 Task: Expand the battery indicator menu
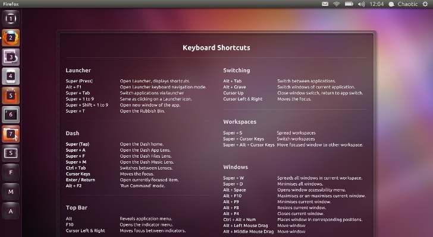click(x=348, y=4)
